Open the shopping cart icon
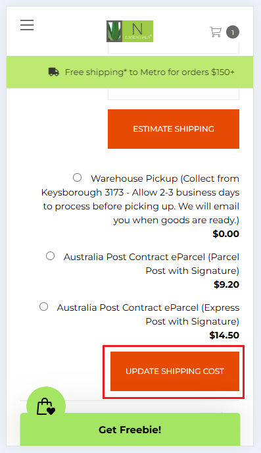Screen dimensions: 261x453 [216, 32]
